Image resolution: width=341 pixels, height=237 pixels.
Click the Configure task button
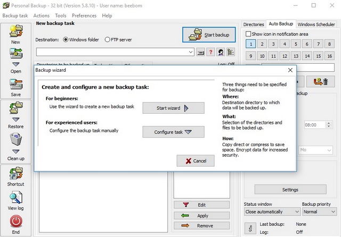coord(173,132)
